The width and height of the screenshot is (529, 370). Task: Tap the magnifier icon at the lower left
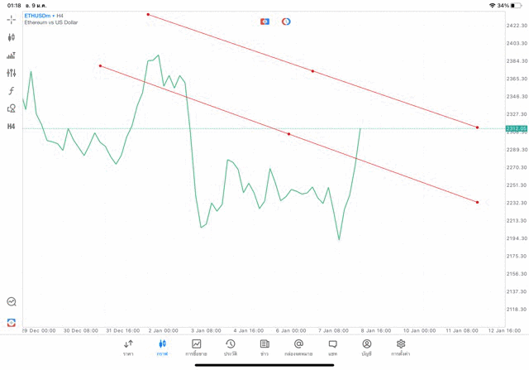pos(12,302)
